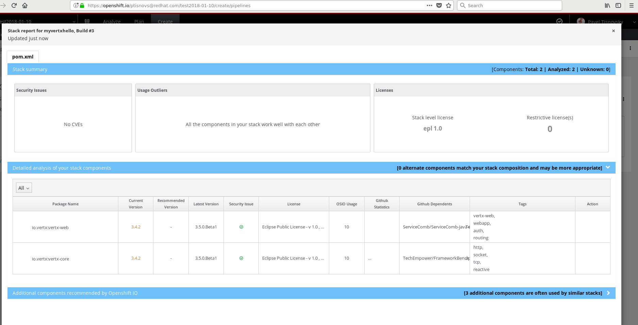This screenshot has width=638, height=325.
Task: Click the Pavel Tisnovsky avatar icon
Action: 581,21
